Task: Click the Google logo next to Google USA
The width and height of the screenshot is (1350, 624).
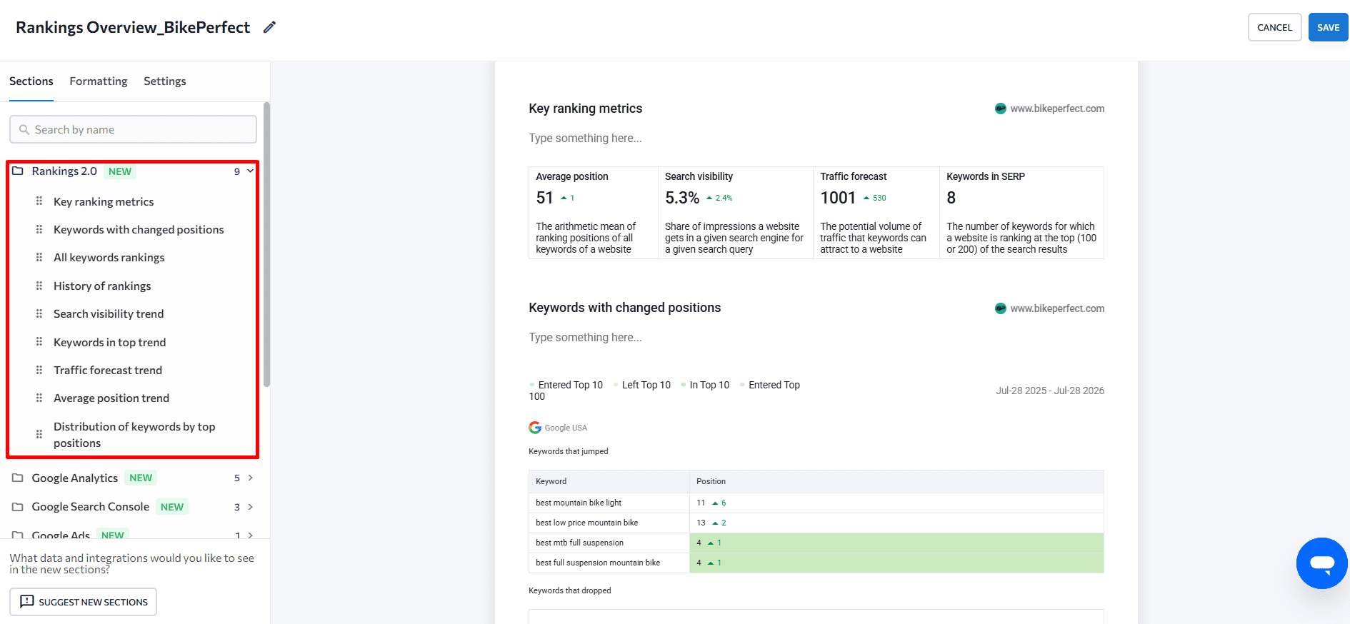Action: click(x=535, y=428)
